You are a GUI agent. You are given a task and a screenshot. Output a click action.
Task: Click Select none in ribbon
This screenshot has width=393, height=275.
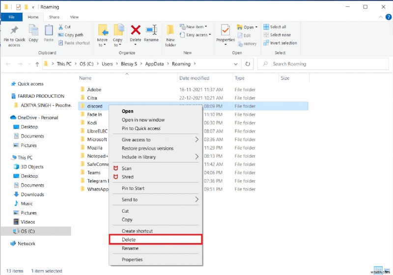point(278,35)
